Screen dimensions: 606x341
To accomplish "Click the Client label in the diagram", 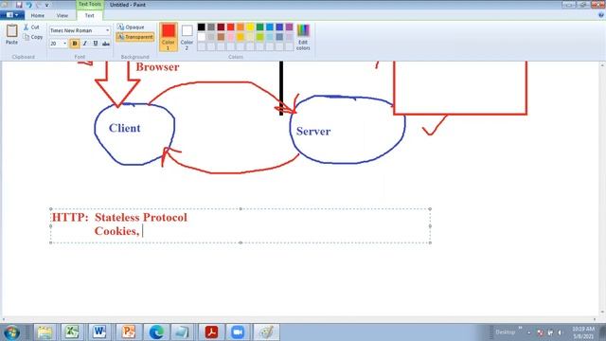I will click(x=124, y=128).
